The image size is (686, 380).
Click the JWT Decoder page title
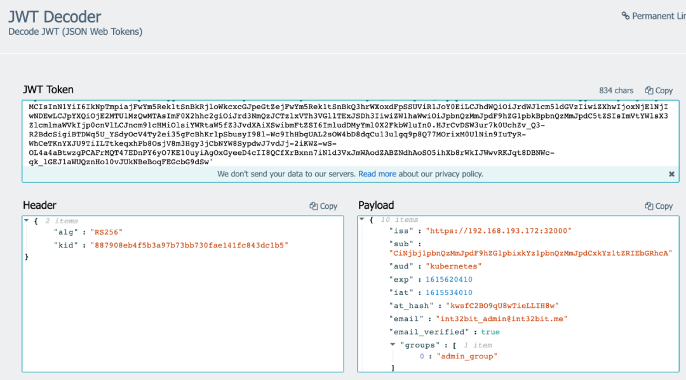55,16
